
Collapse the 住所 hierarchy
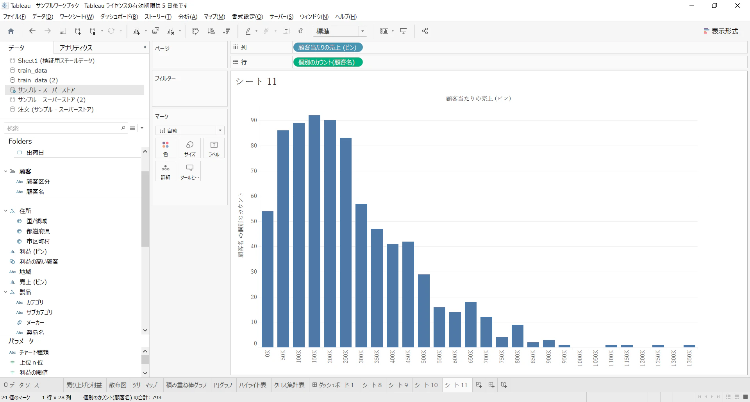click(x=5, y=211)
